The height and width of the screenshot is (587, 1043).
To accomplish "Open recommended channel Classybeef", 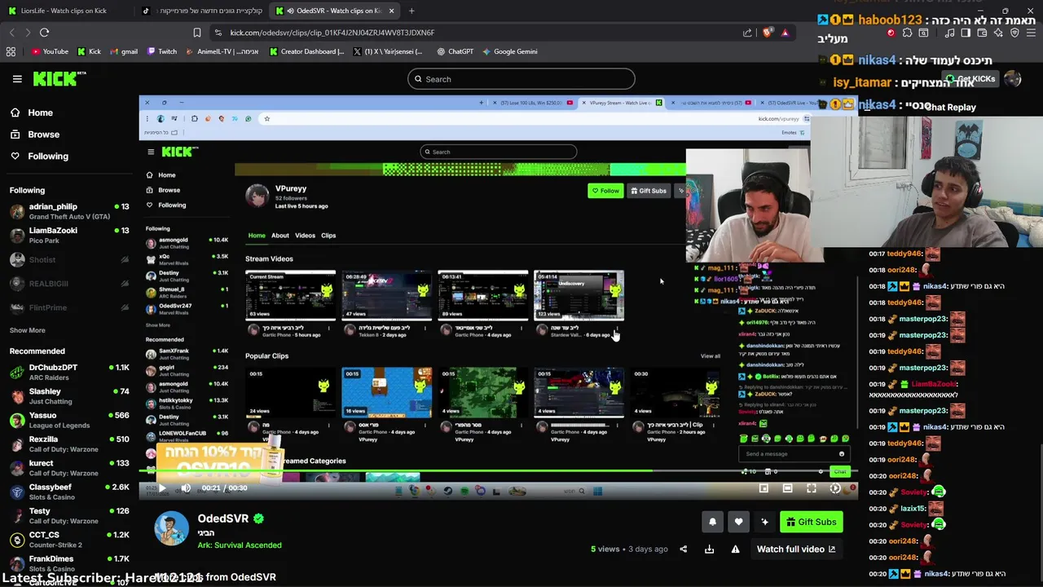I will point(68,492).
